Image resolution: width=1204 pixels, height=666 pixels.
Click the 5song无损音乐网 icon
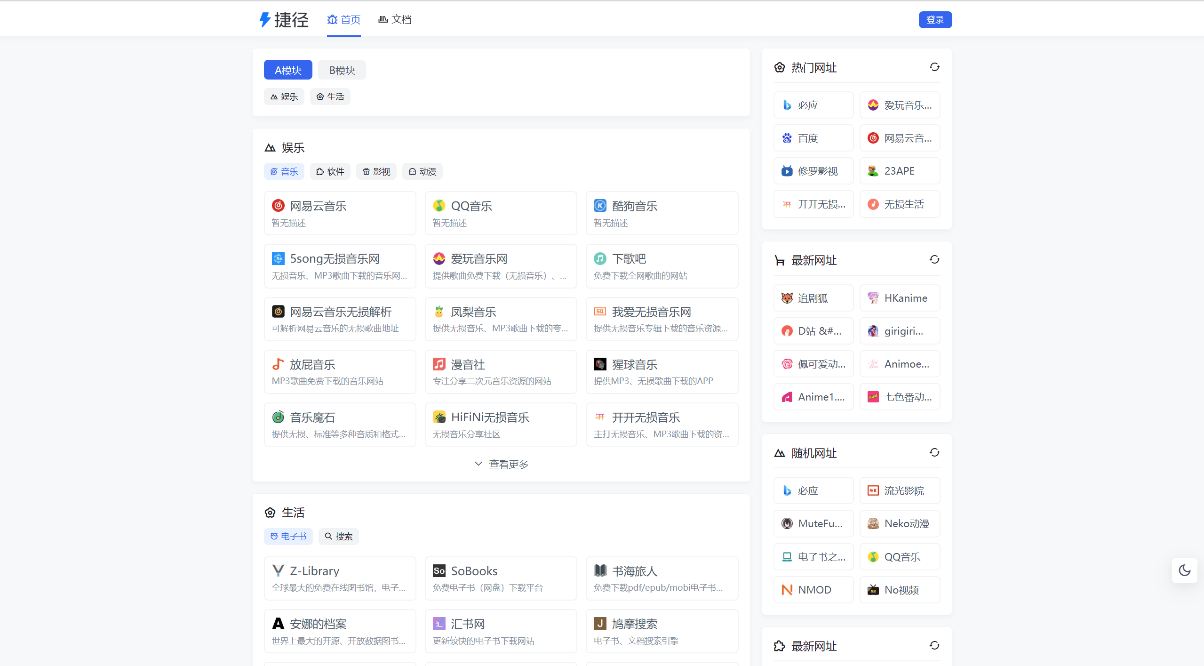click(x=278, y=258)
